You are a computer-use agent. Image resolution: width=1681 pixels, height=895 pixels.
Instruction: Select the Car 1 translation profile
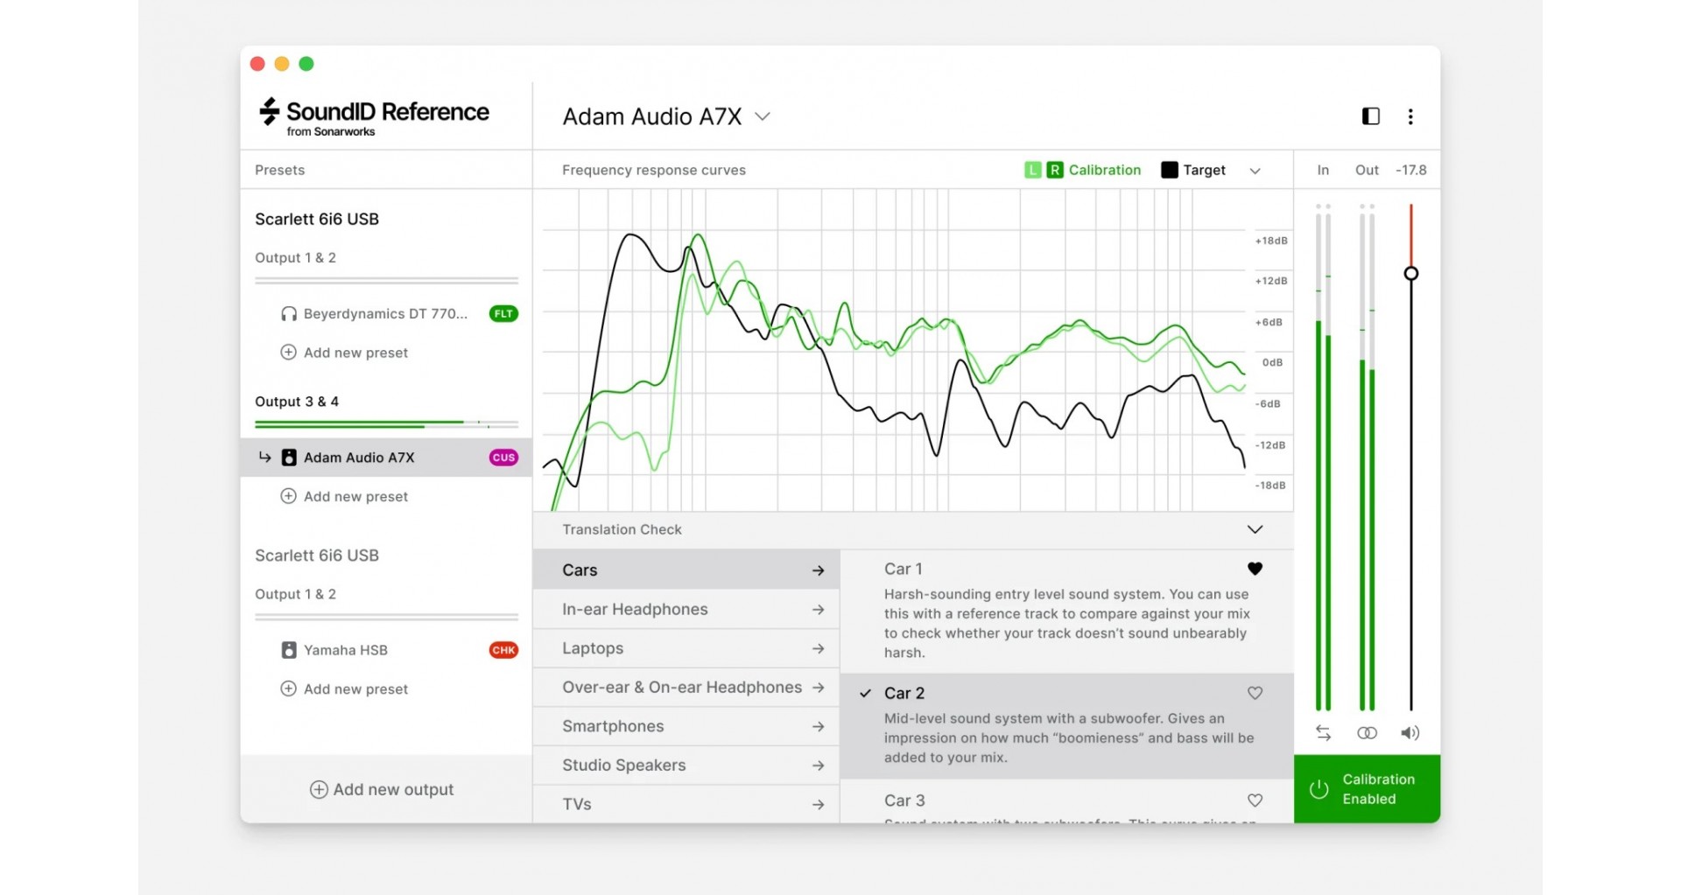(x=1066, y=611)
